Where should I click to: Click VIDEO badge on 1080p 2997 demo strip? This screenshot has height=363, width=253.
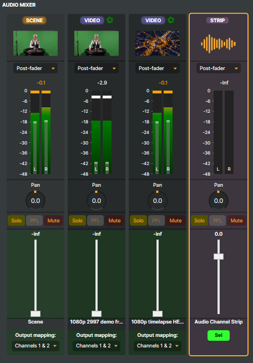pyautogui.click(x=92, y=21)
